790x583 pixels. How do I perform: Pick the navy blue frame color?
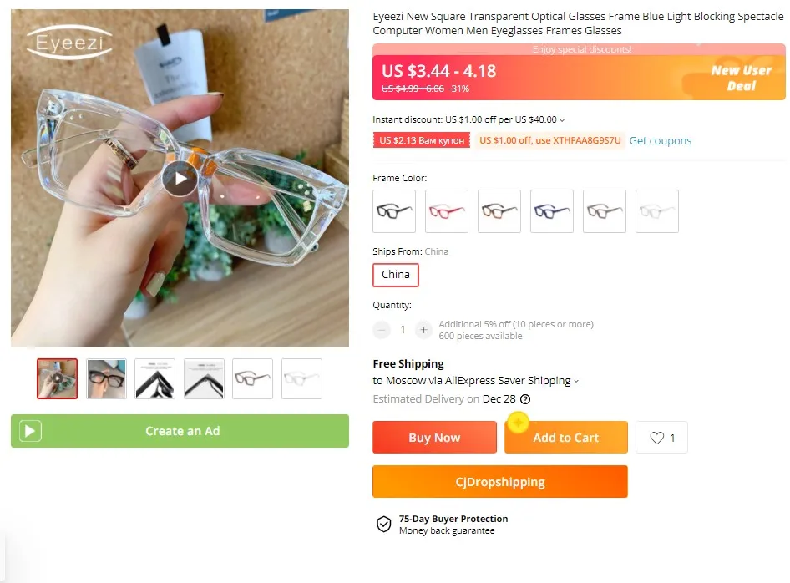tap(552, 211)
